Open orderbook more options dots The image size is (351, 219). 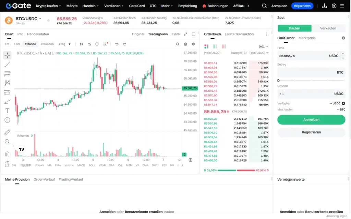[x=267, y=34]
